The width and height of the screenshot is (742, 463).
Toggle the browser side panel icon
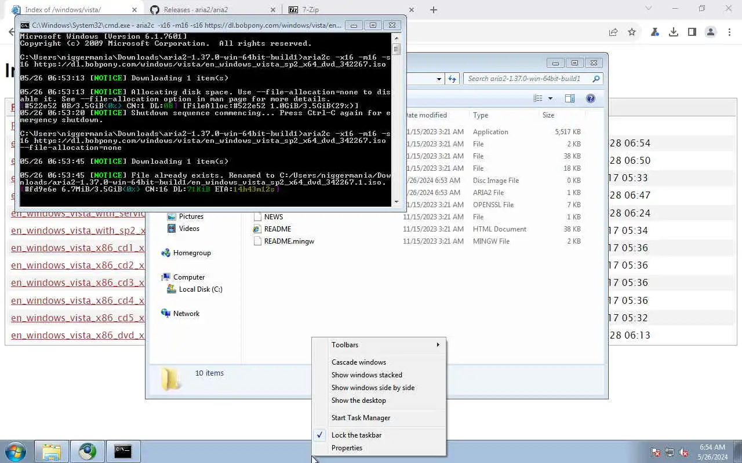pyautogui.click(x=692, y=32)
